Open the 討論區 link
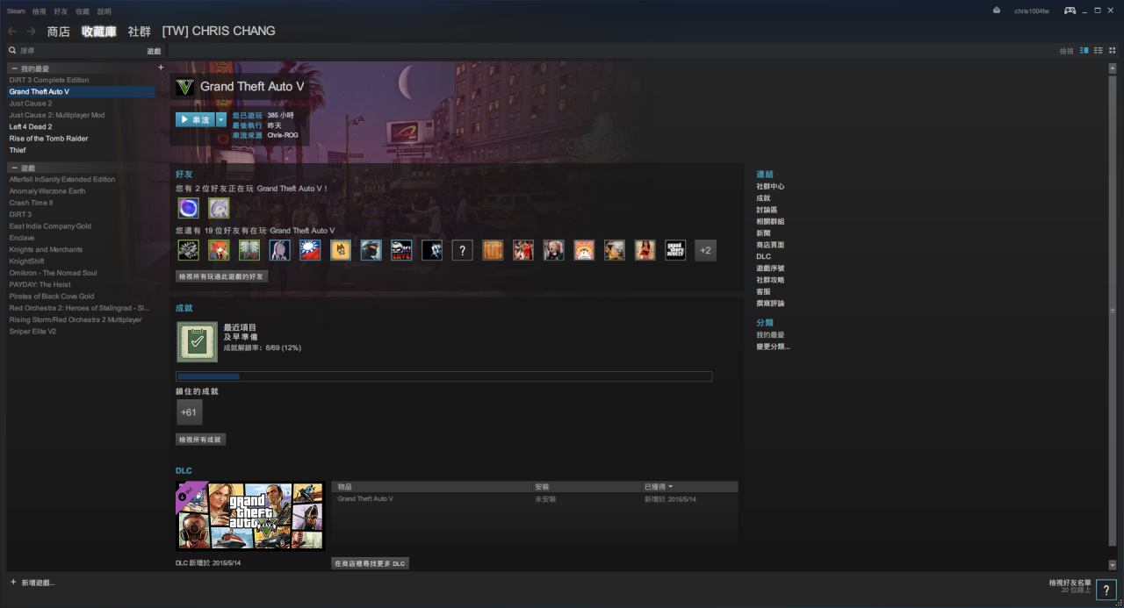The width and height of the screenshot is (1124, 608). [767, 210]
